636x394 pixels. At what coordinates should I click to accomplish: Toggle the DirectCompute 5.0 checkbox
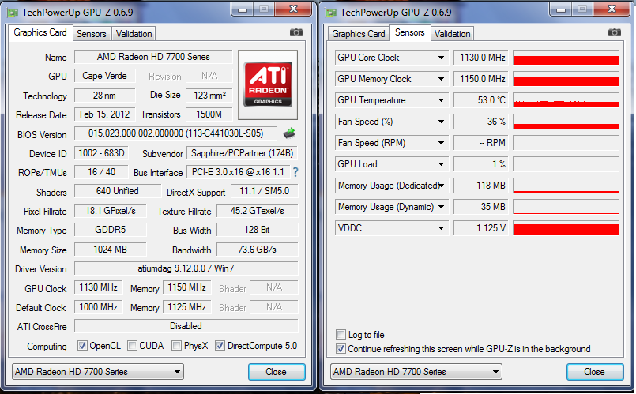[220, 345]
